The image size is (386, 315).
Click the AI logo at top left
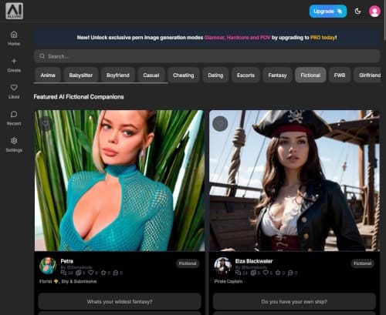pos(15,11)
